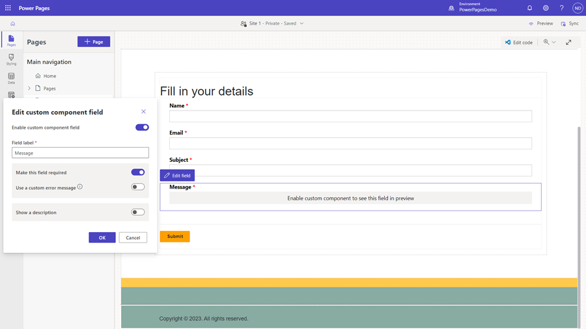
Task: Open the environment picker icon
Action: [x=451, y=8]
